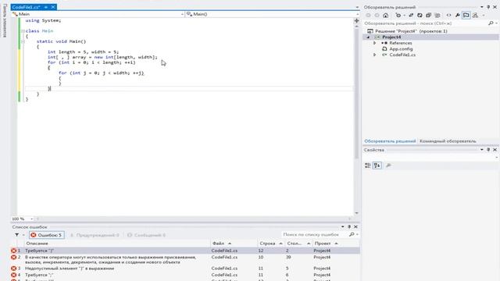Screen dimensions: 500x281
Task: Select the Решение "Project4" solution node
Action: pyautogui.click(x=411, y=31)
